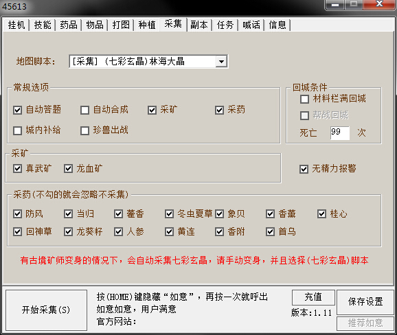Minimize the 45613 window
Screen dimensions: 397x335
[335, 4]
